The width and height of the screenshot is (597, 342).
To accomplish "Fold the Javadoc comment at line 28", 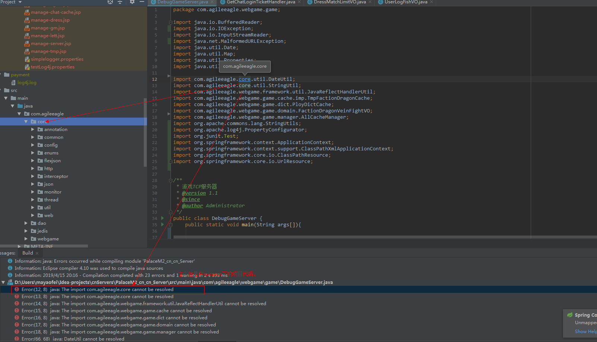I will click(171, 180).
